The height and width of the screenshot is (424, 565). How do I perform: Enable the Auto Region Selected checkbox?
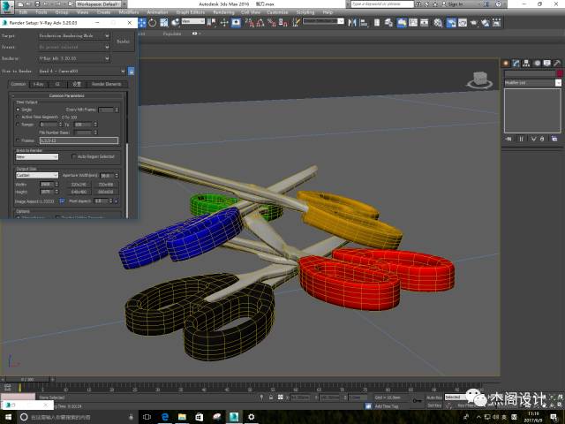coord(74,156)
